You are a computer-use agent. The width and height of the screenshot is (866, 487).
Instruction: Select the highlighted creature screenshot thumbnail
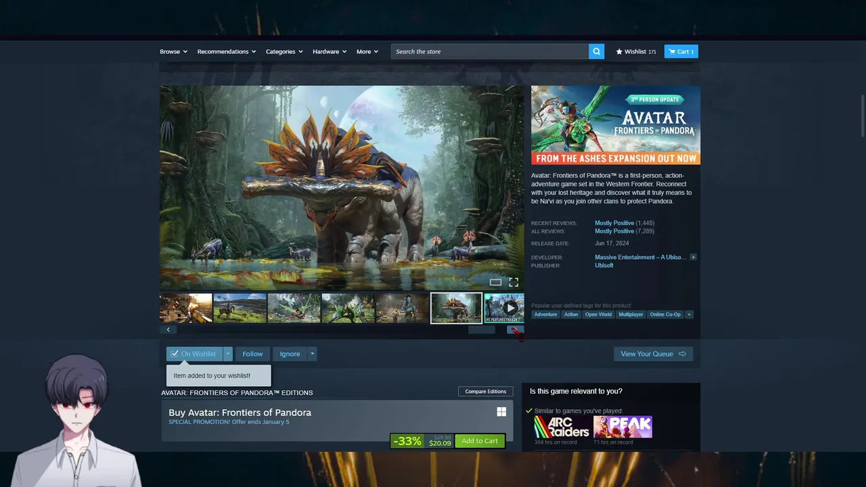457,308
